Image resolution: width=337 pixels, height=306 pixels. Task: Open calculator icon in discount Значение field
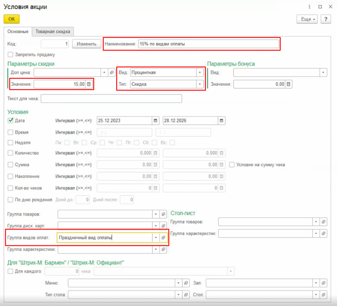(89, 84)
